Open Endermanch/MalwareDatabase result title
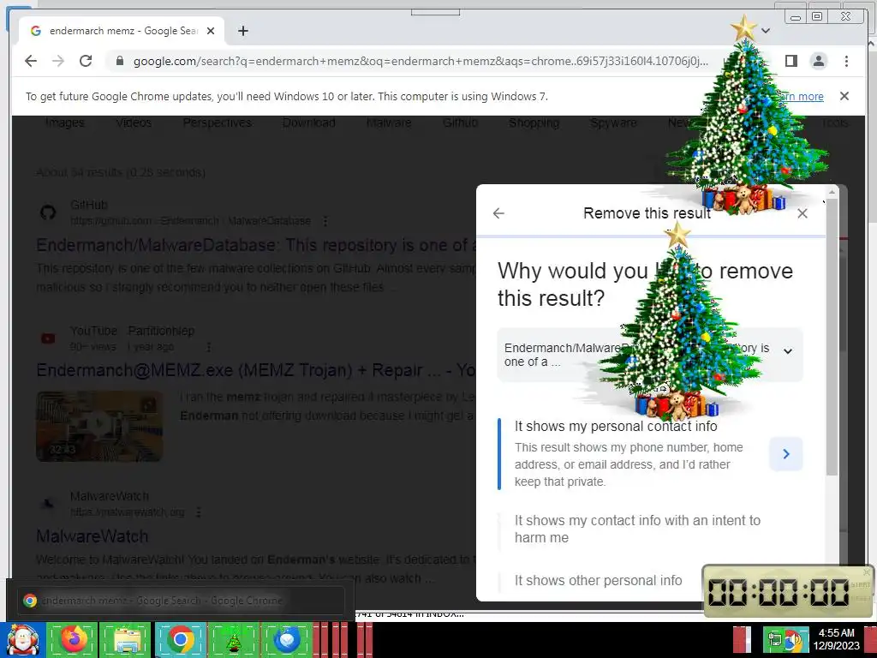This screenshot has width=877, height=658. [256, 245]
